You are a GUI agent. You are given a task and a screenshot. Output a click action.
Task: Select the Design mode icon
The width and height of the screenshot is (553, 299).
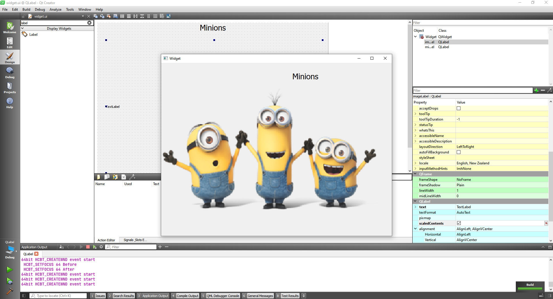pyautogui.click(x=10, y=58)
